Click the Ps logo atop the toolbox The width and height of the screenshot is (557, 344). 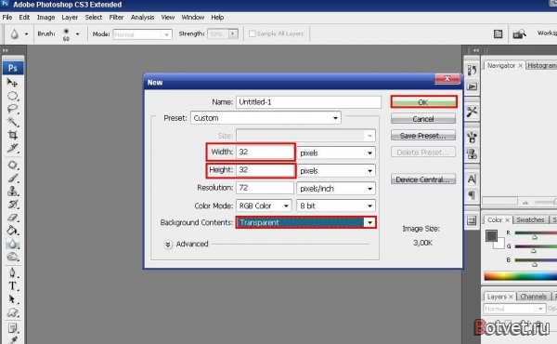(x=13, y=68)
